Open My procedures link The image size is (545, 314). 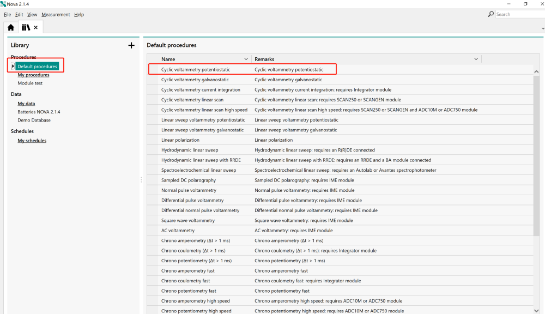click(x=33, y=75)
